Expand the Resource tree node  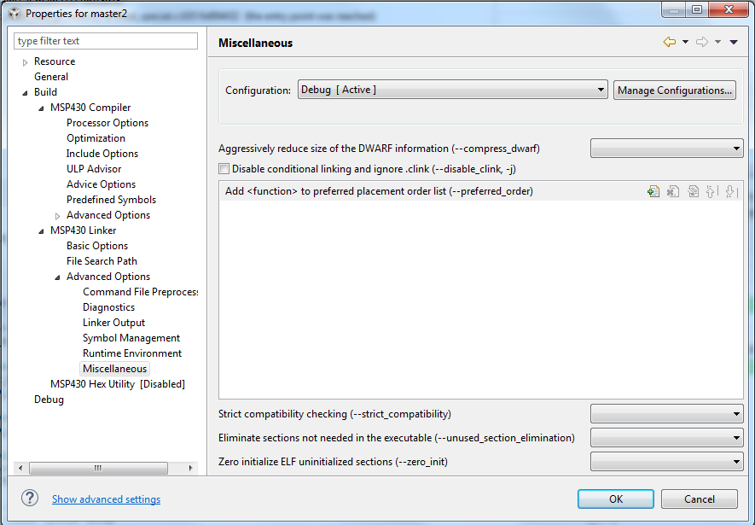(x=25, y=62)
